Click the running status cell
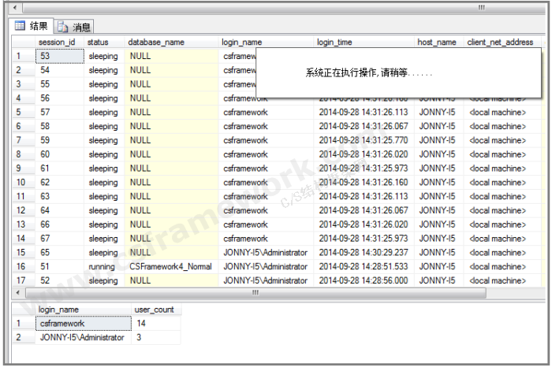This screenshot has width=552, height=367. click(103, 267)
